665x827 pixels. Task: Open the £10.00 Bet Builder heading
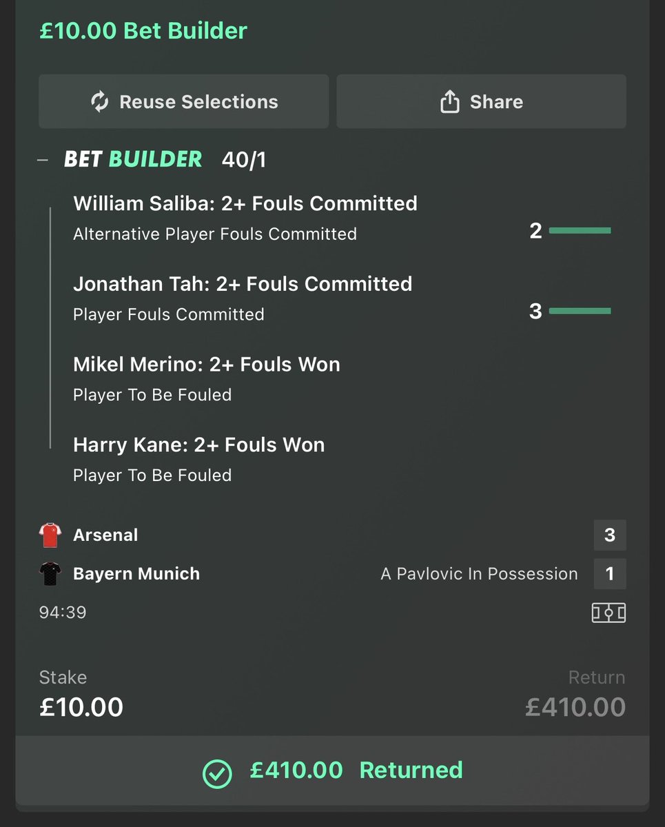[143, 31]
